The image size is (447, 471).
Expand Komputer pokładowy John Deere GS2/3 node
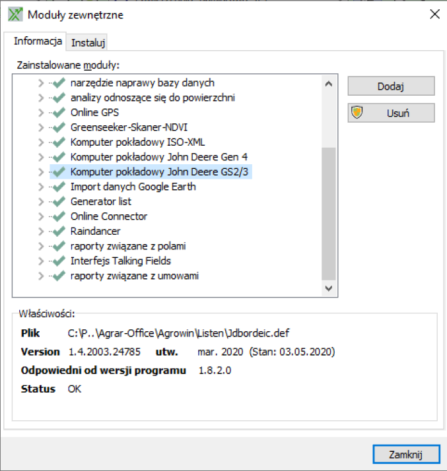tap(41, 172)
